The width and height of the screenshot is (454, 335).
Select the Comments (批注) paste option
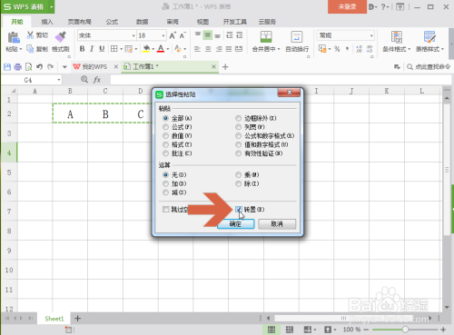coord(165,153)
